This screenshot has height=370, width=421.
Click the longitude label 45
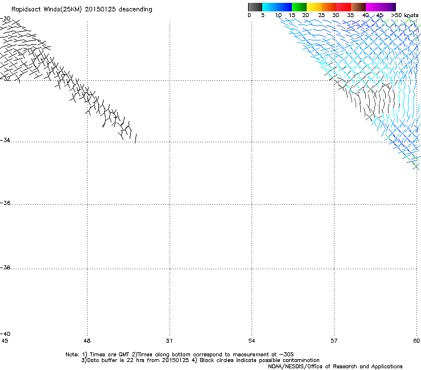pyautogui.click(x=5, y=341)
